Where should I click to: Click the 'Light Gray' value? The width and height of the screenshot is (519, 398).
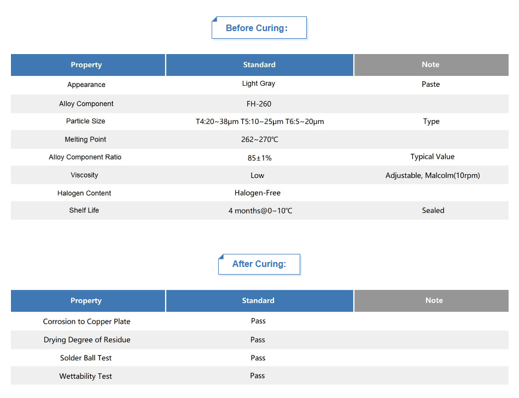259,84
